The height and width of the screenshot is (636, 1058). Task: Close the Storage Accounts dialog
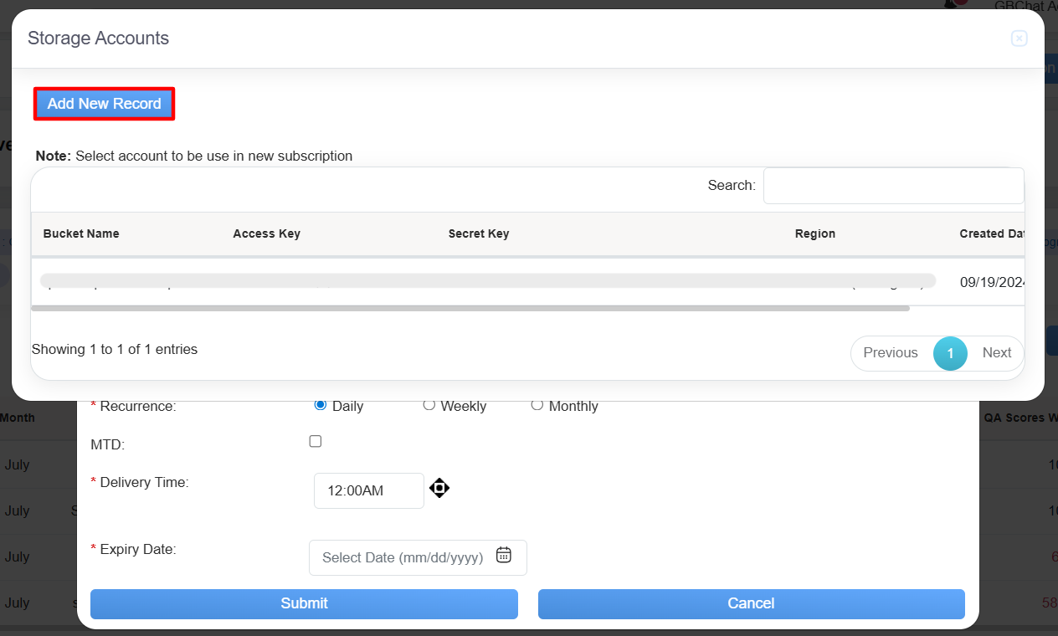[x=1019, y=38]
